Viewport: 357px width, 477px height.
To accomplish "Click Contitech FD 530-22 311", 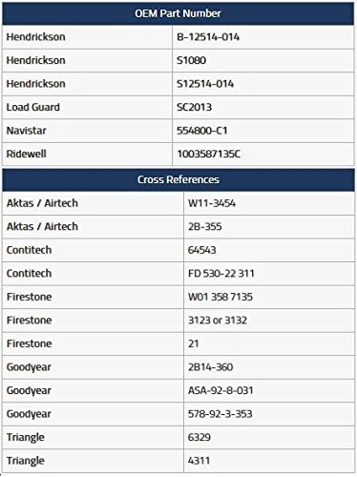I will [220, 274].
